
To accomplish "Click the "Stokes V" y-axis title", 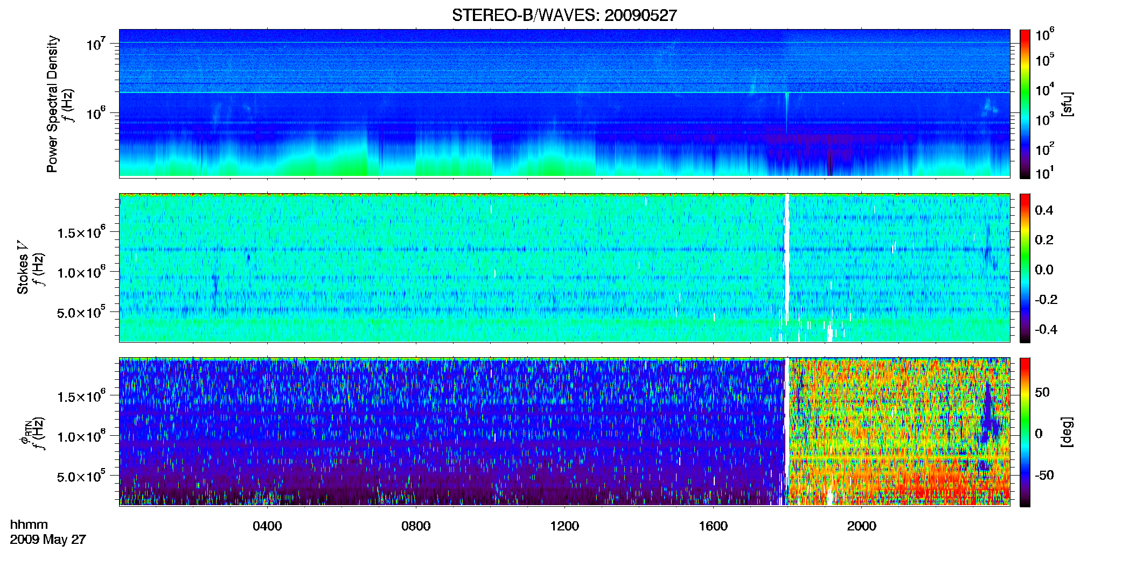I will (23, 267).
